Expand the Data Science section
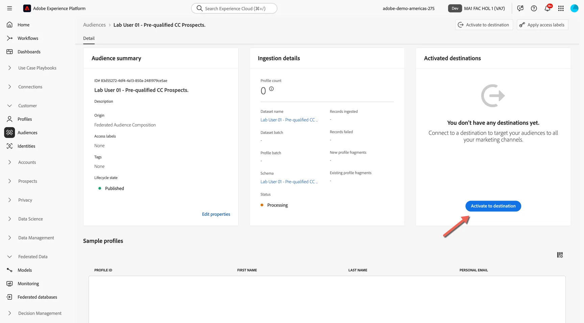 9,219
